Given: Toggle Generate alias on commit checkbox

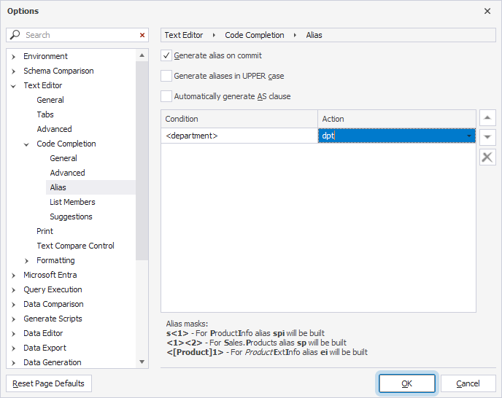Looking at the screenshot, I should click(x=166, y=55).
